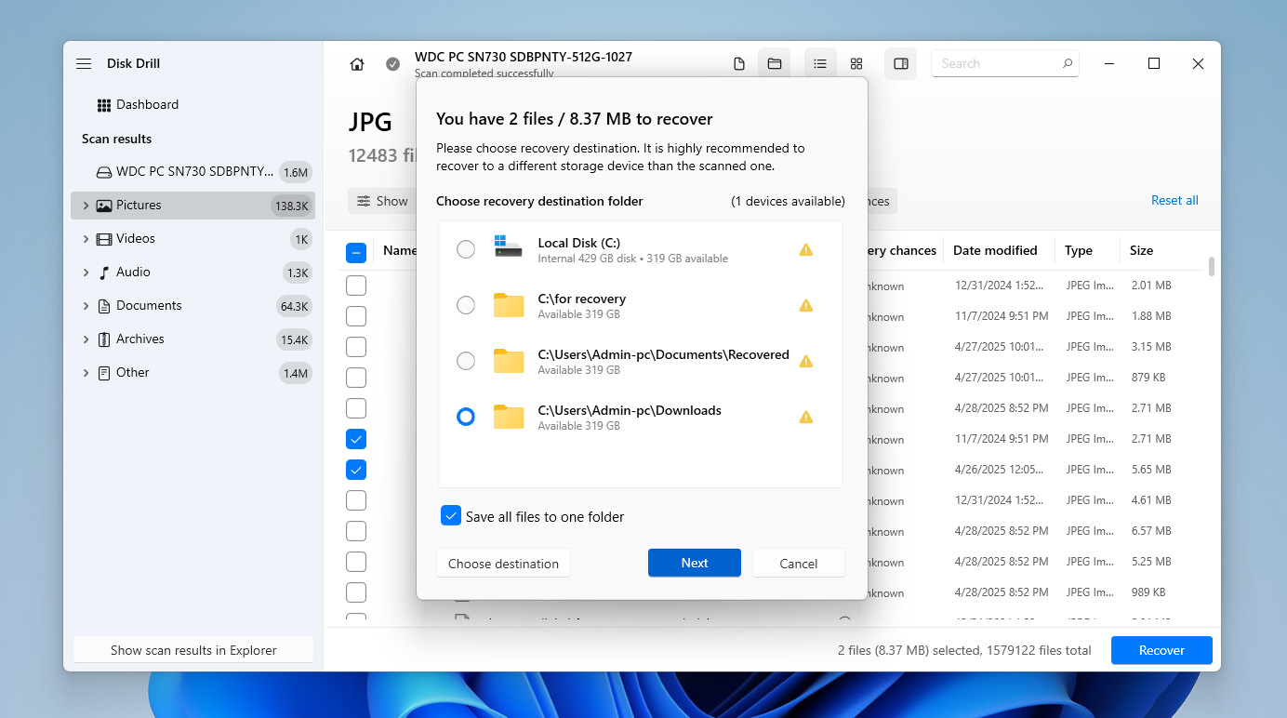Screen dimensions: 1287x718
Task: Expand the Documents category
Action: coord(86,306)
